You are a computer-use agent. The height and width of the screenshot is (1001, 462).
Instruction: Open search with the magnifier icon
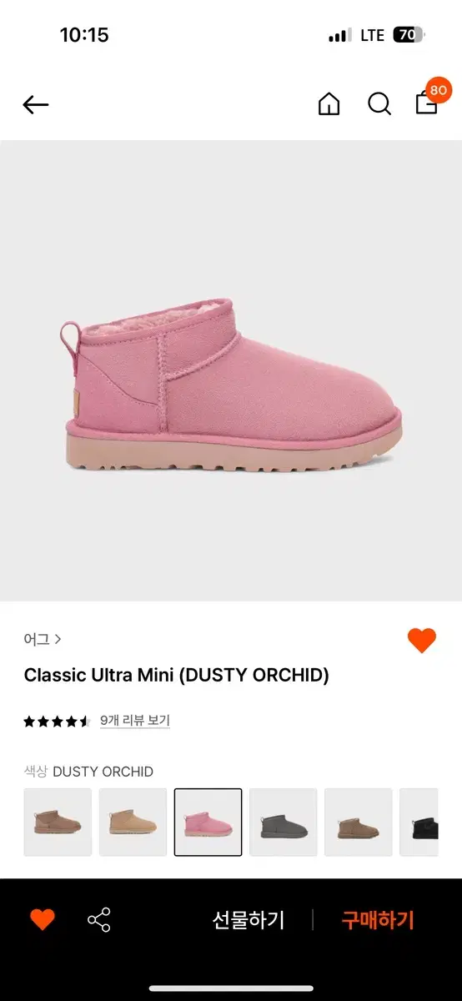[379, 104]
